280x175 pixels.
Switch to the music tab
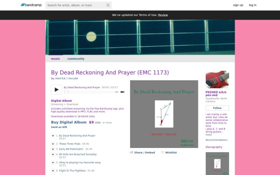(56, 59)
